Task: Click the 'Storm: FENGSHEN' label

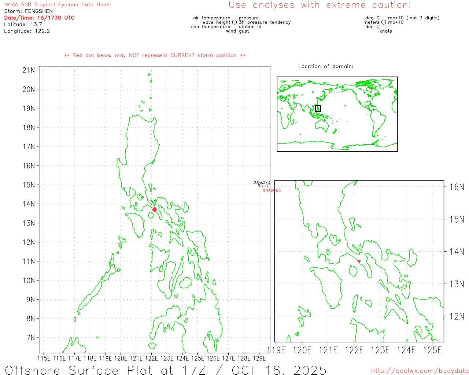Action: (29, 11)
